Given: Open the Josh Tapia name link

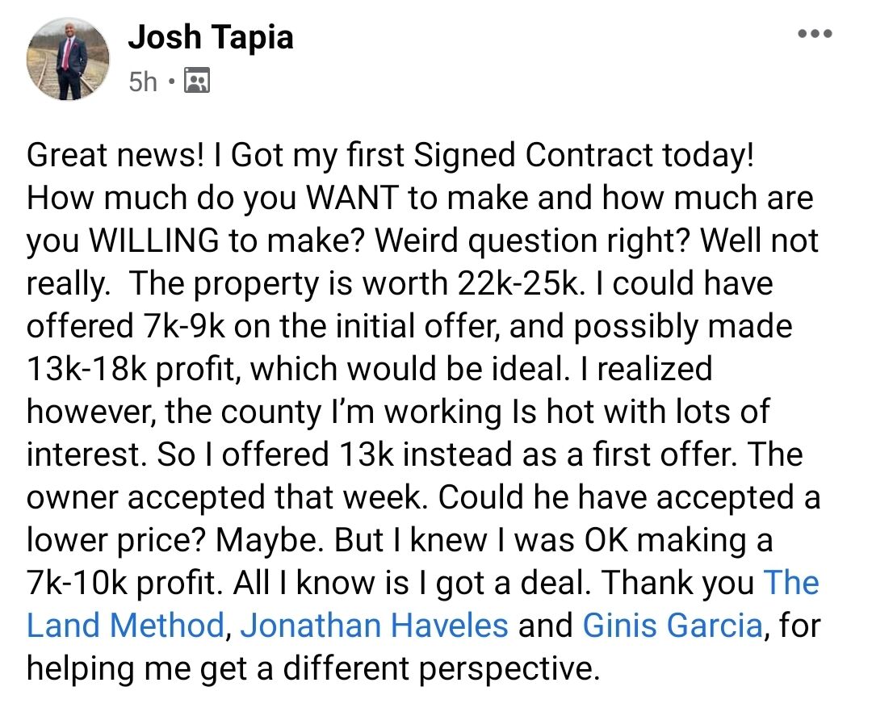Looking at the screenshot, I should (x=210, y=37).
